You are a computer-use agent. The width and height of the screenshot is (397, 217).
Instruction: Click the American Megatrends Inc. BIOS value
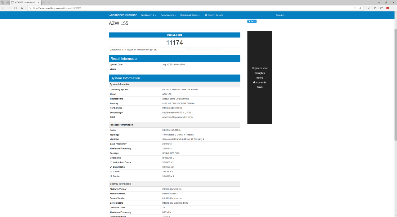point(177,117)
